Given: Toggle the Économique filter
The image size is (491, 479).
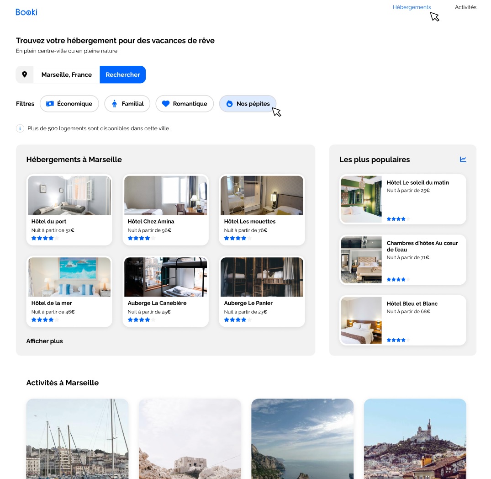Looking at the screenshot, I should (x=69, y=104).
